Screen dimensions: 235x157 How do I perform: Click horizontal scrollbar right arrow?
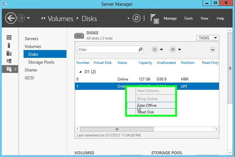point(216,129)
